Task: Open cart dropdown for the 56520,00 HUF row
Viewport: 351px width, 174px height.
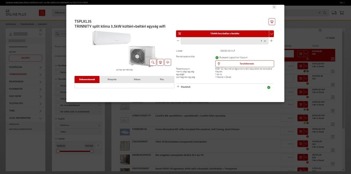Action: (306, 118)
